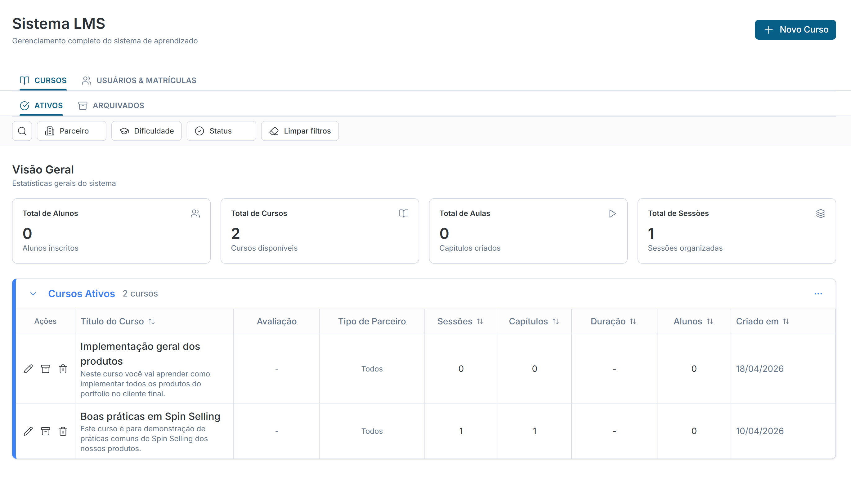The height and width of the screenshot is (492, 851).
Task: Click the Total de Cursos card
Action: [320, 231]
